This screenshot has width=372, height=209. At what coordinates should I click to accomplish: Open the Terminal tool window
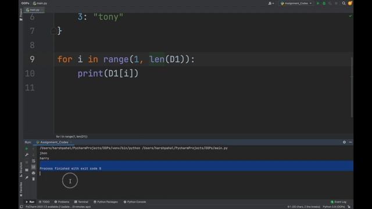81,202
